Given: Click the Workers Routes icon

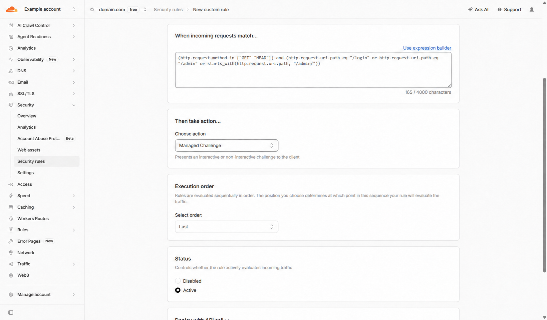Looking at the screenshot, I should pyautogui.click(x=11, y=219).
